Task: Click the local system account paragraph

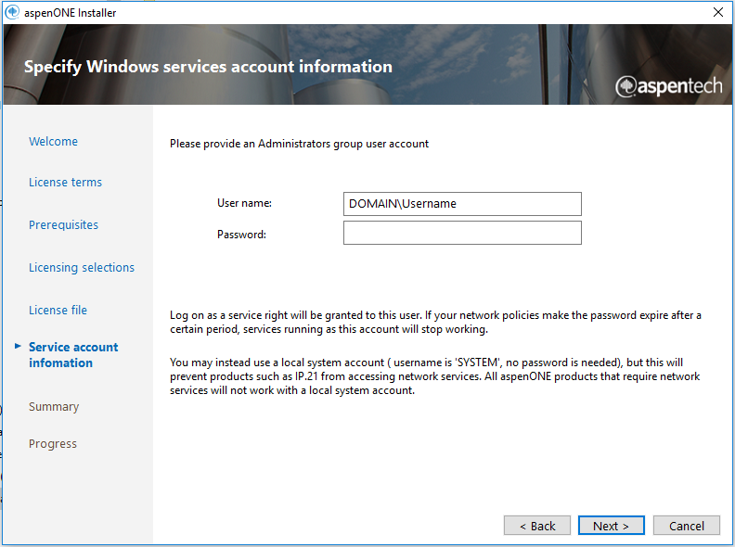Action: coord(435,376)
